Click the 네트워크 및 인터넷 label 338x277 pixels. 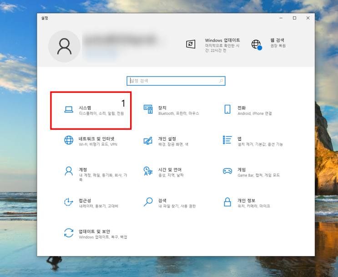tap(96, 138)
